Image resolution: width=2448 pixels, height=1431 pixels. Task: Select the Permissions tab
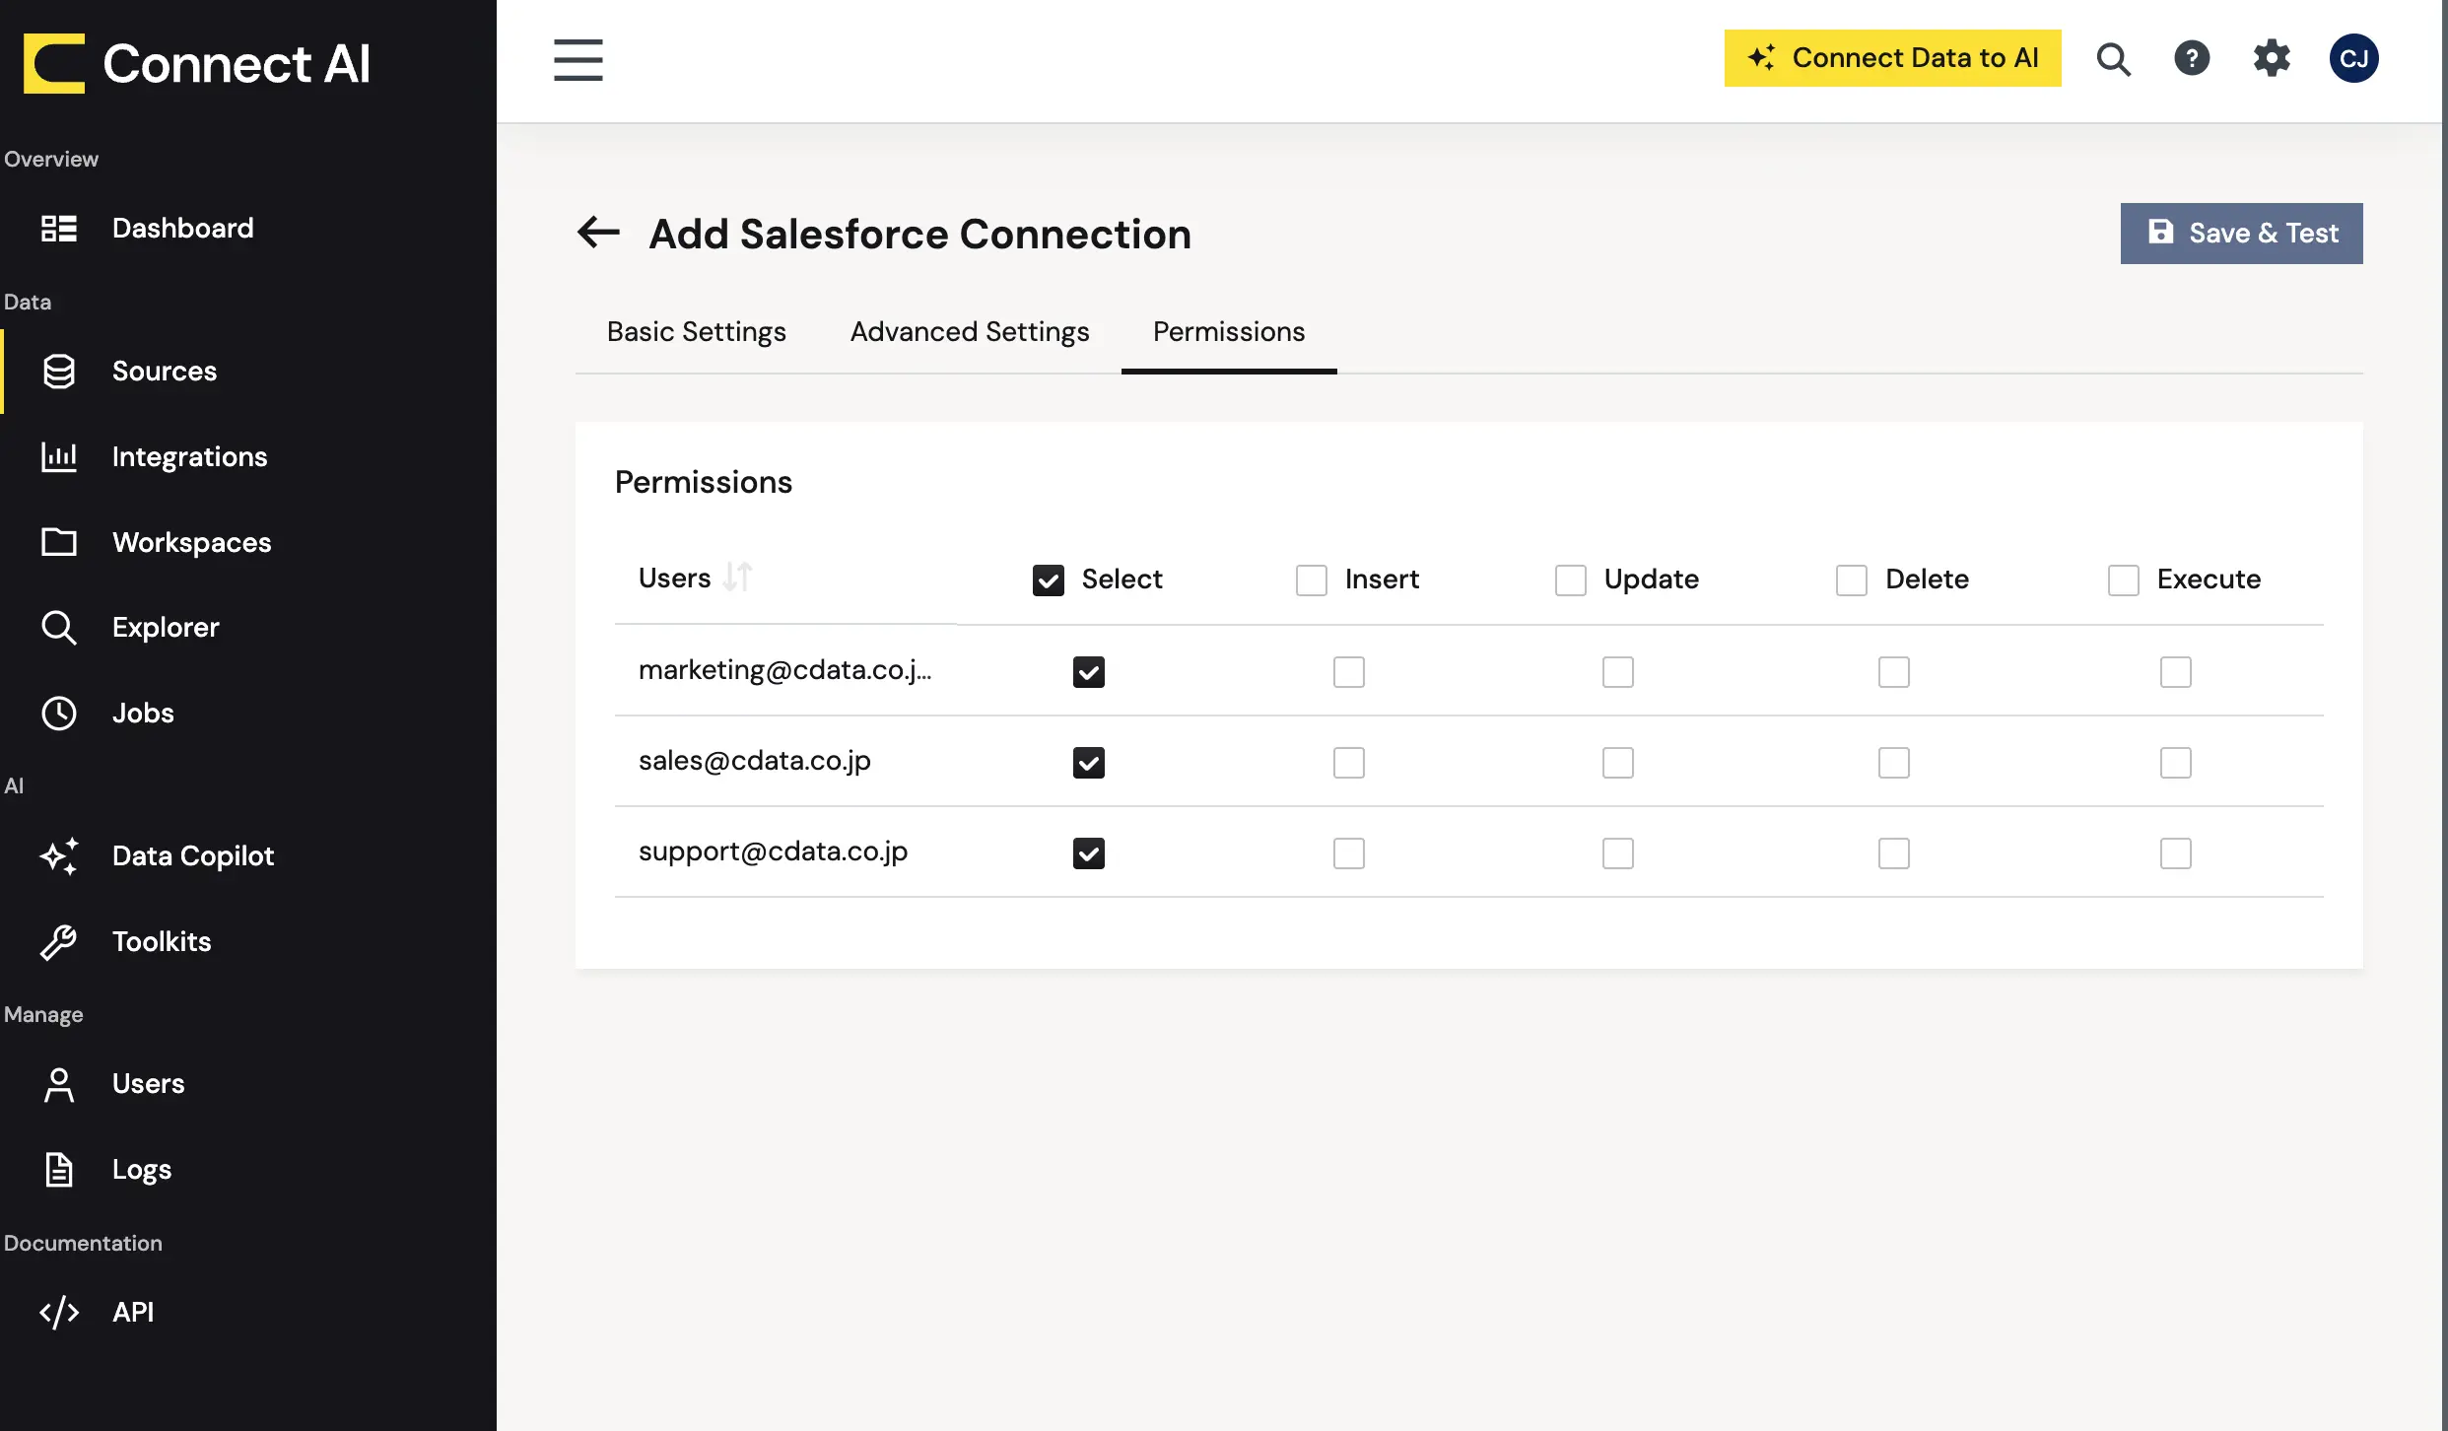click(x=1229, y=332)
